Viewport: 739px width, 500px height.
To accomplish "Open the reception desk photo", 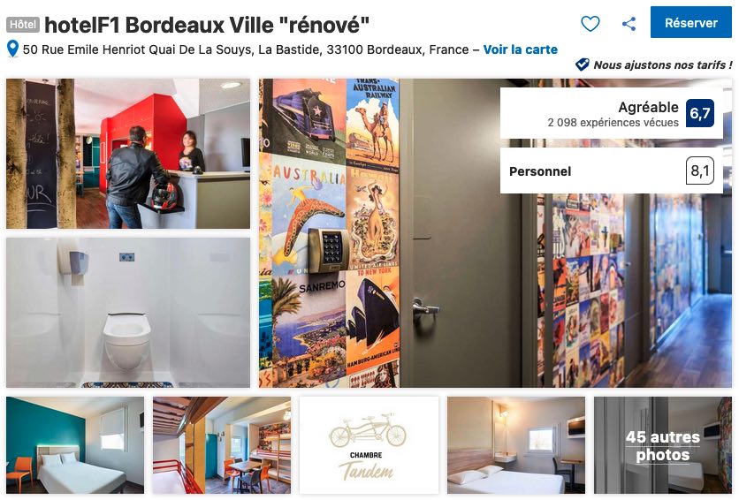I will (128, 154).
